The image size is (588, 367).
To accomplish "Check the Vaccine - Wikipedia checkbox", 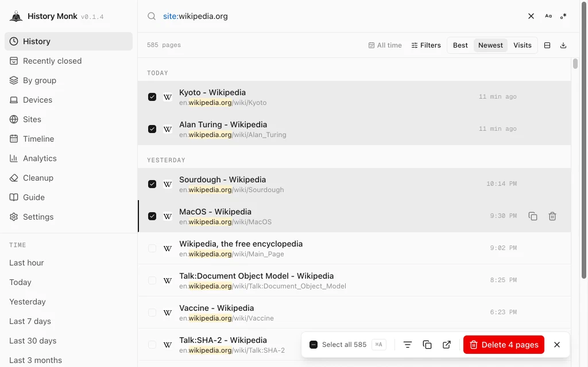I will point(152,313).
